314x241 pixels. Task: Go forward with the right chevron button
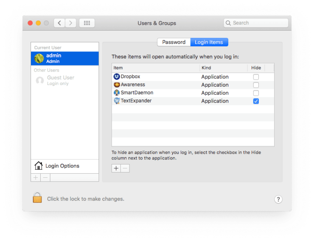(x=70, y=23)
